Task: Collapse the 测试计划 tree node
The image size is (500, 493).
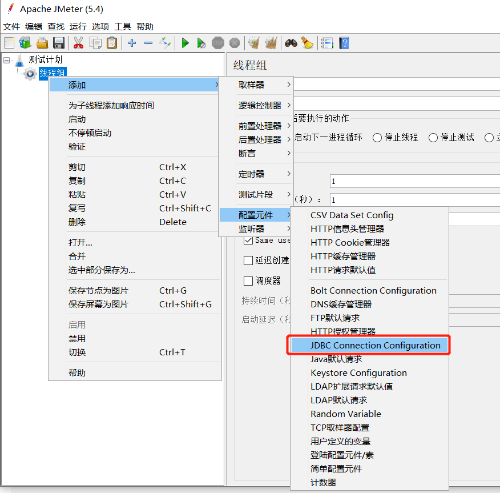Action: (6, 60)
